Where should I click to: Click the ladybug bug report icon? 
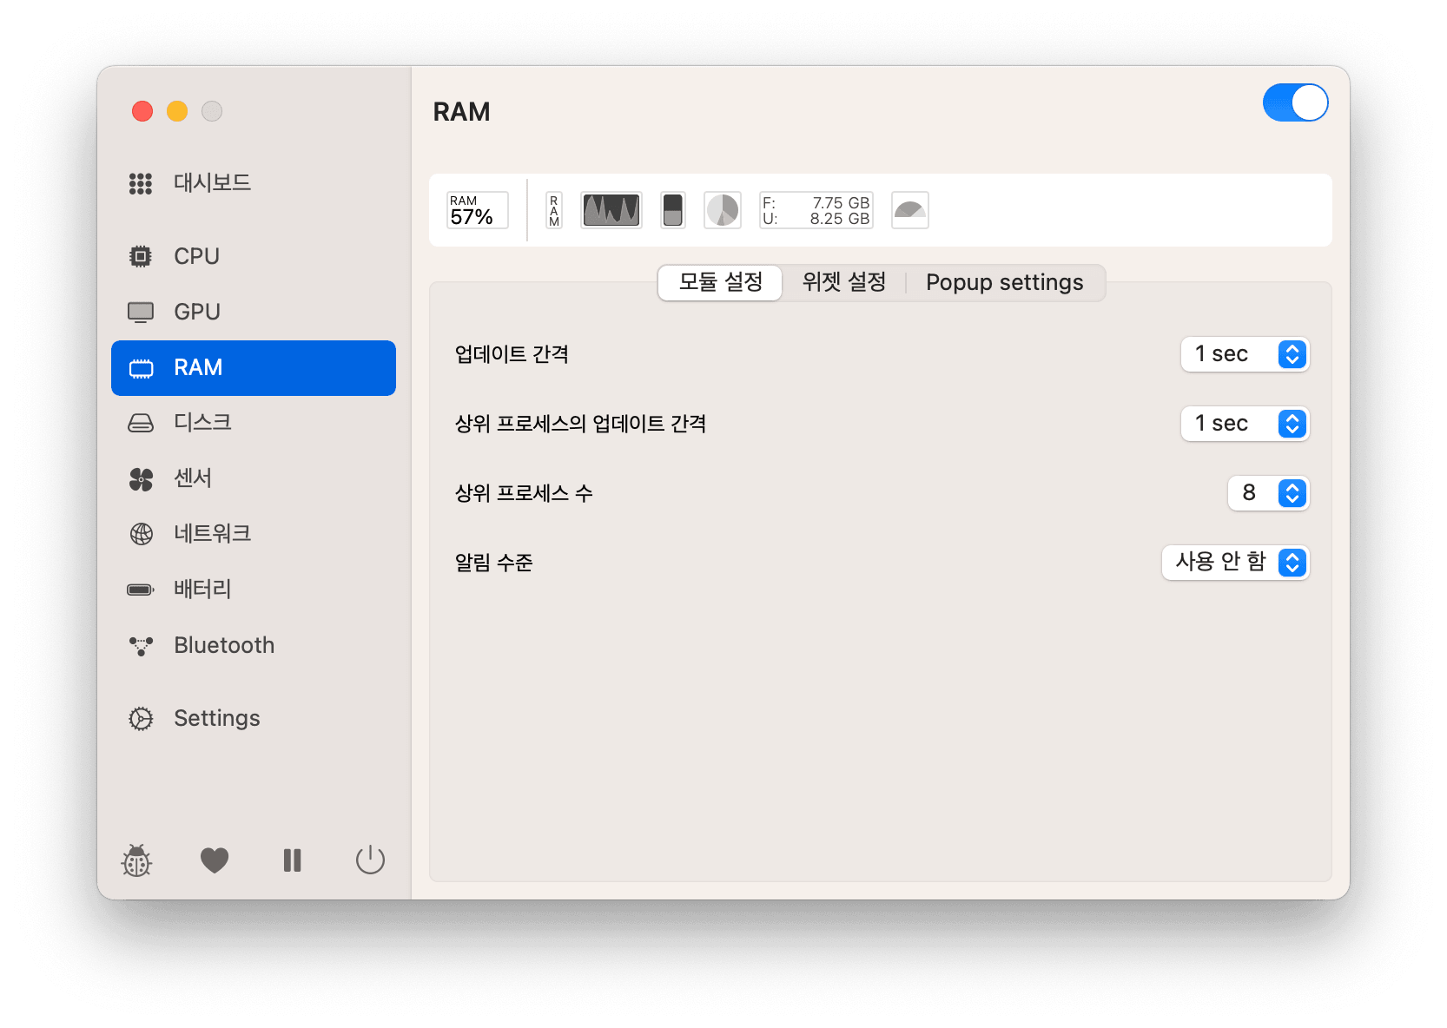136,860
